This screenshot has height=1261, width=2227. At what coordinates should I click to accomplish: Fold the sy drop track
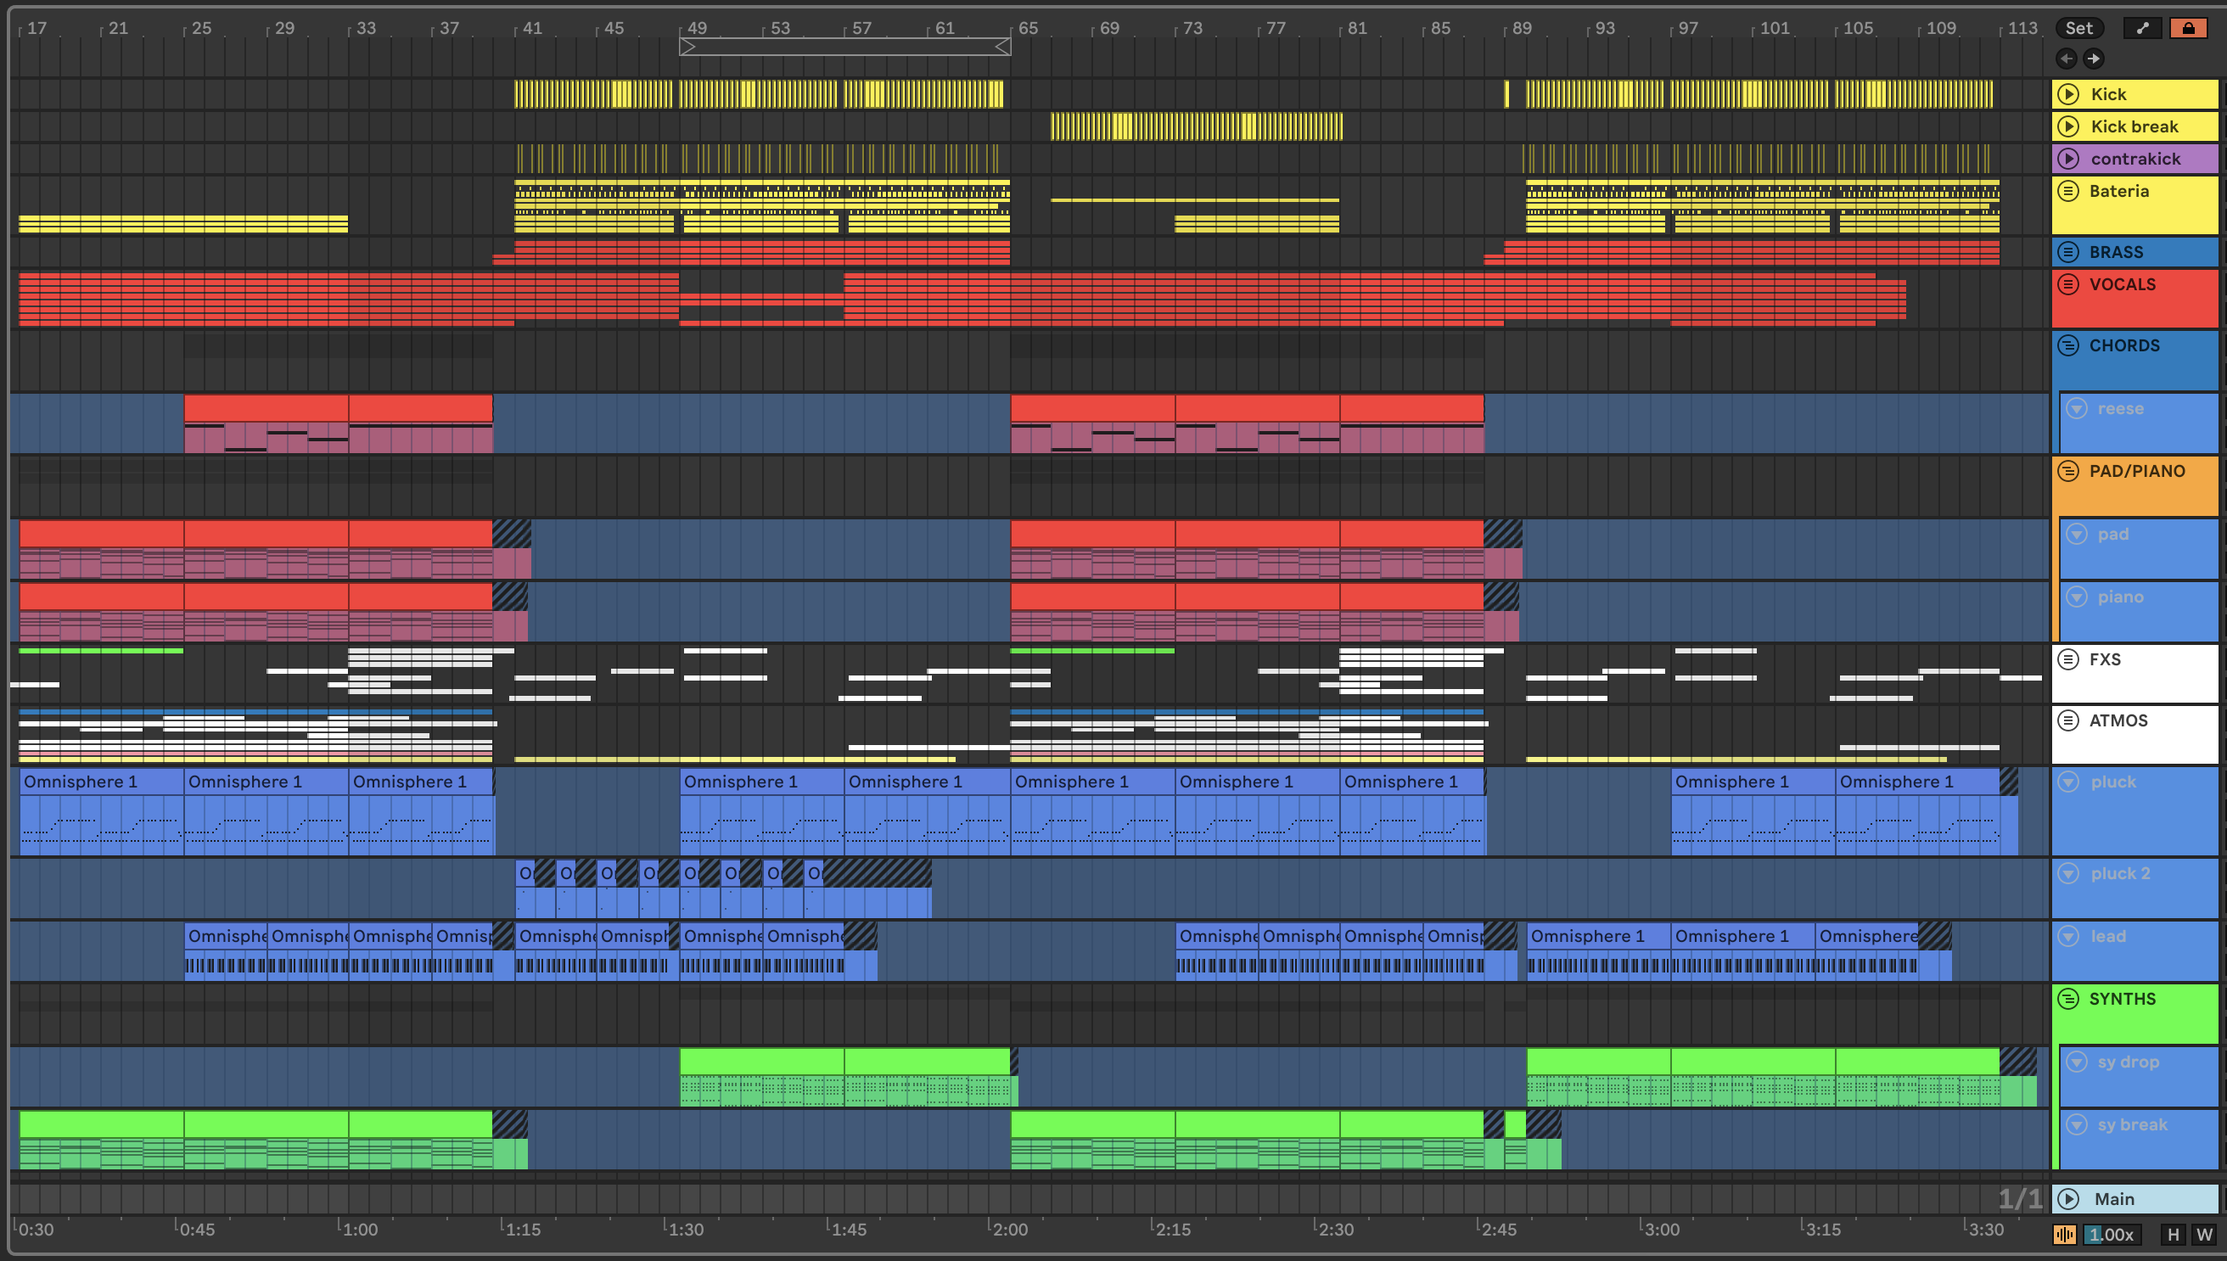(2077, 1062)
